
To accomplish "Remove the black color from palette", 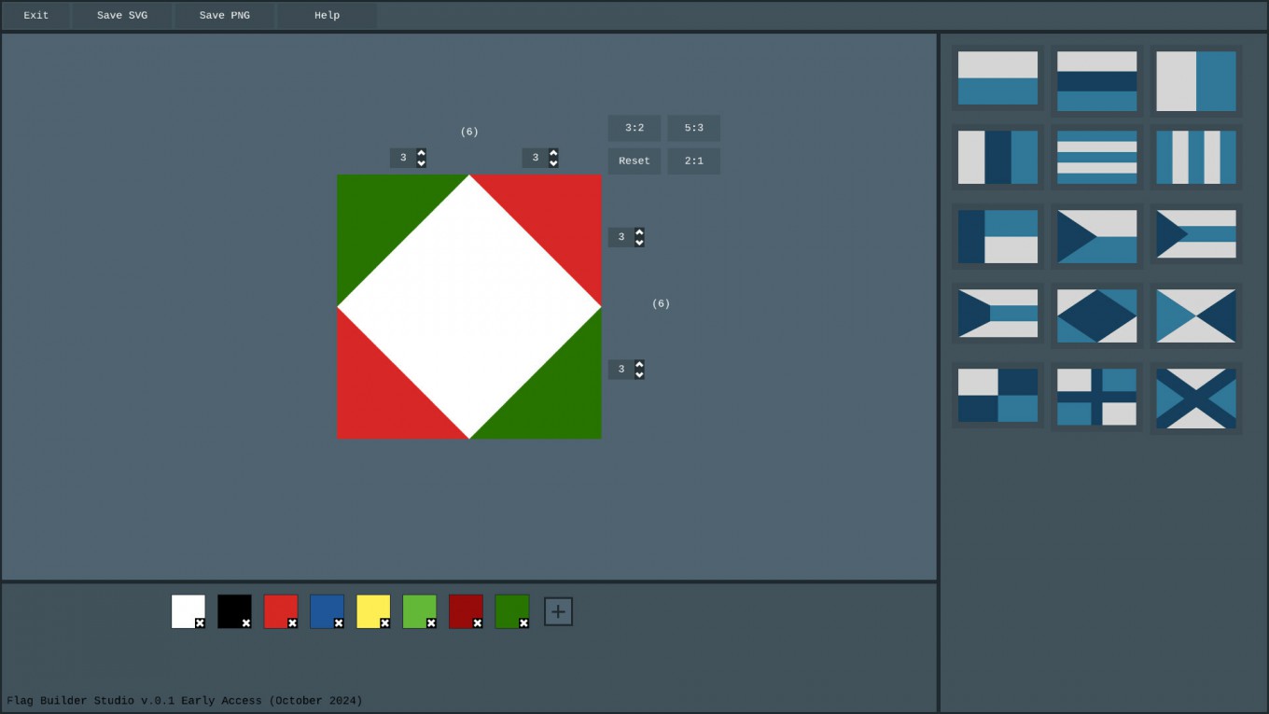I will click(246, 623).
